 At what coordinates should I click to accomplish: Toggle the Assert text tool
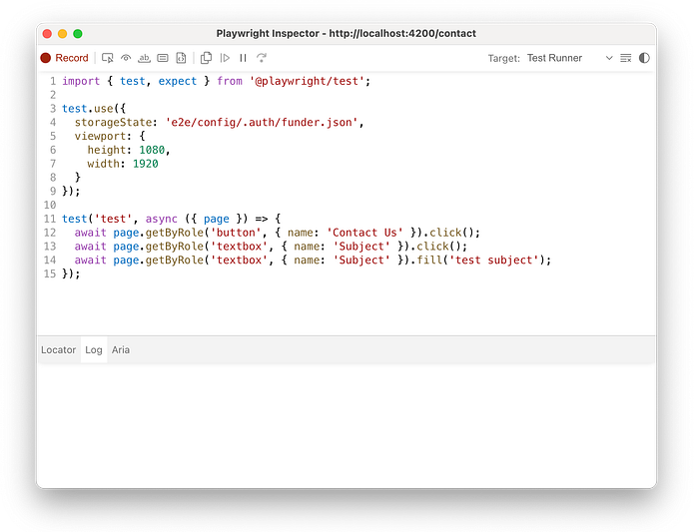tap(144, 58)
